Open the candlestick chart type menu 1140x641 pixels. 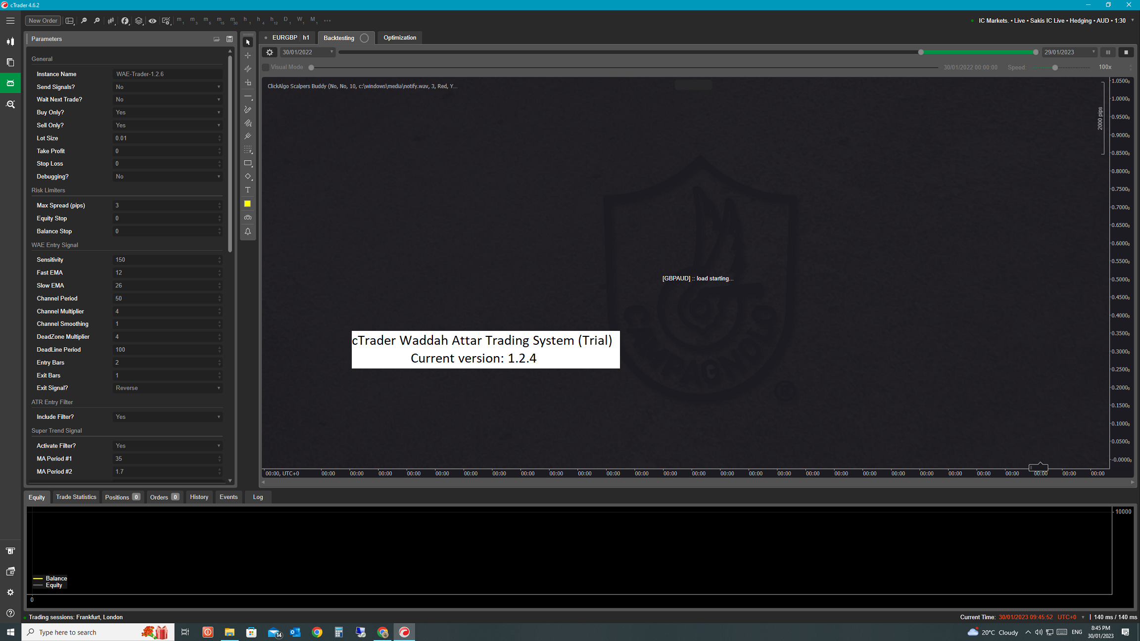111,21
